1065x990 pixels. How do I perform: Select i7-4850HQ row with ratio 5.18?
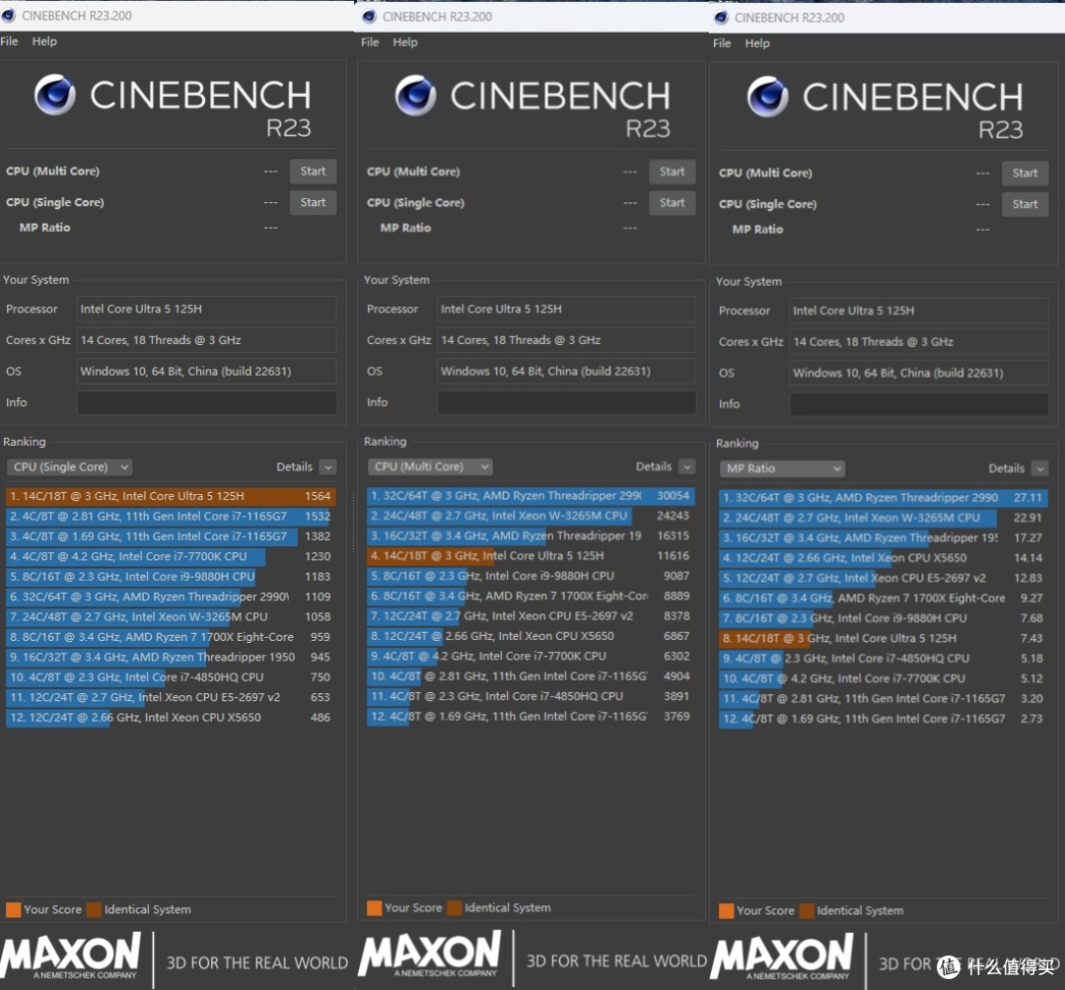point(884,659)
